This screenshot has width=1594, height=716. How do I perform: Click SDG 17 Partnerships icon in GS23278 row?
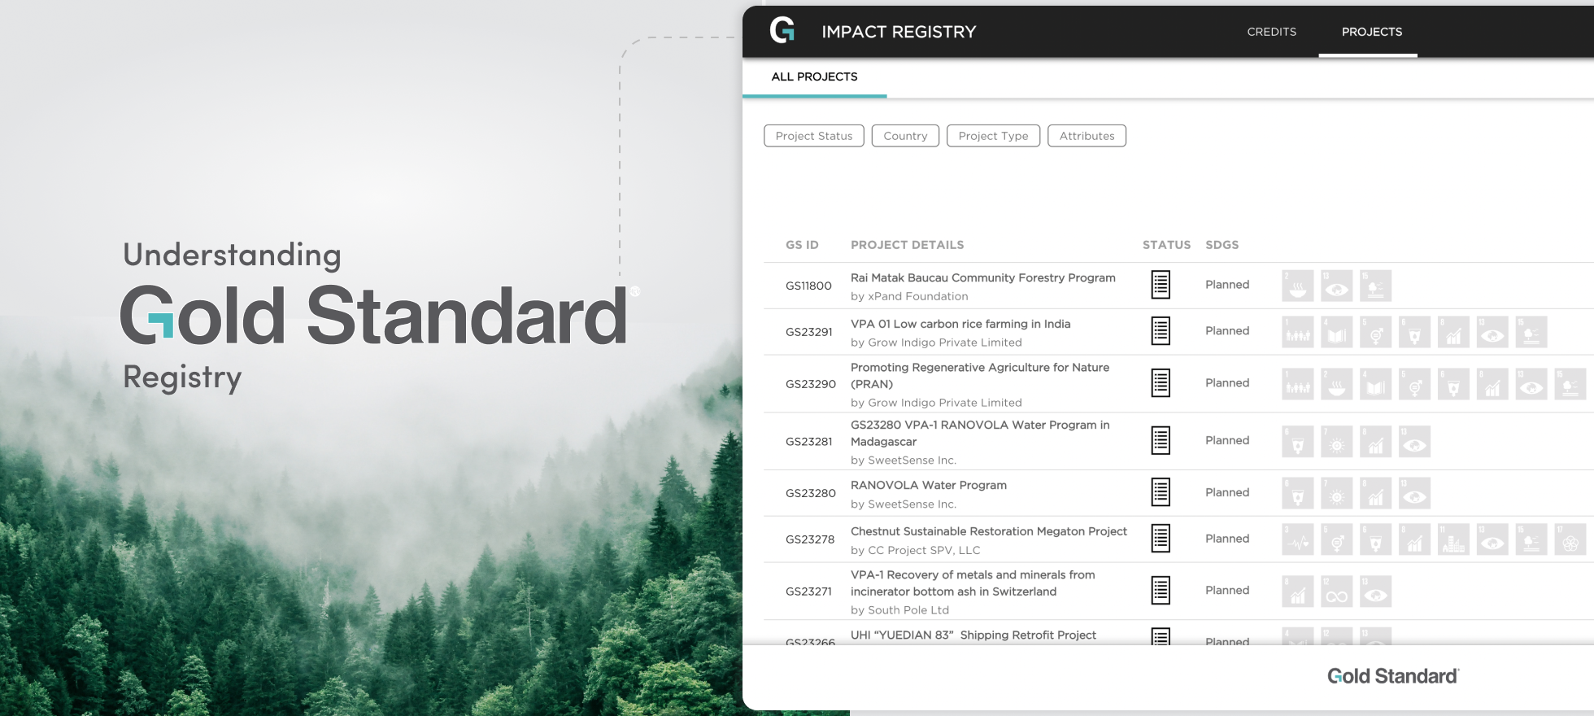click(x=1570, y=539)
